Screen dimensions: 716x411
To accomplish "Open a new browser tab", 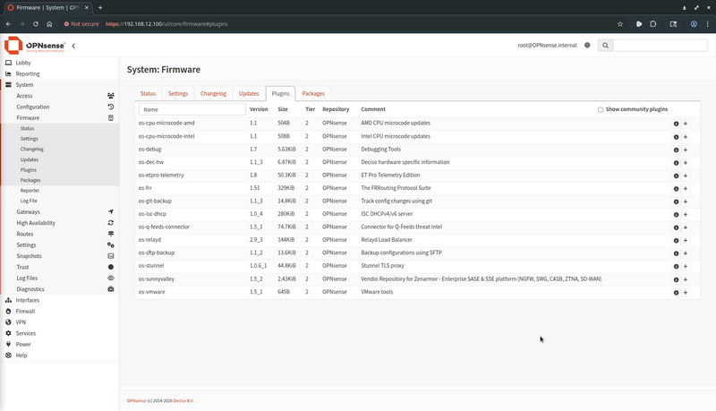I will tap(100, 7).
